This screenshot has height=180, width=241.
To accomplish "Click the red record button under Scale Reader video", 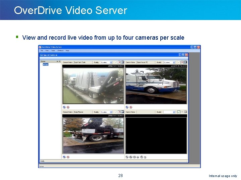I will tap(68, 157).
